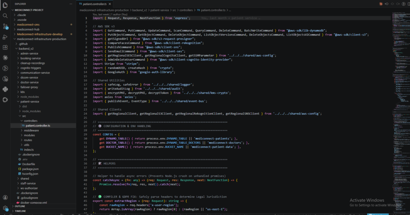Open the .gcloudignore file
The height and width of the screenshot is (215, 410).
coord(43,198)
